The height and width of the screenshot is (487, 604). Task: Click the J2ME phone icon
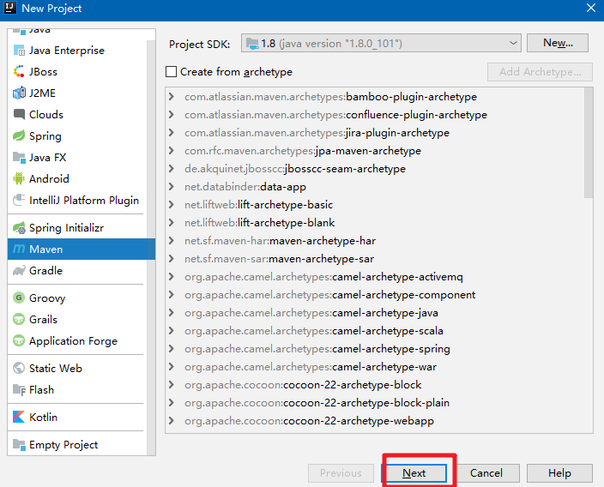[19, 93]
